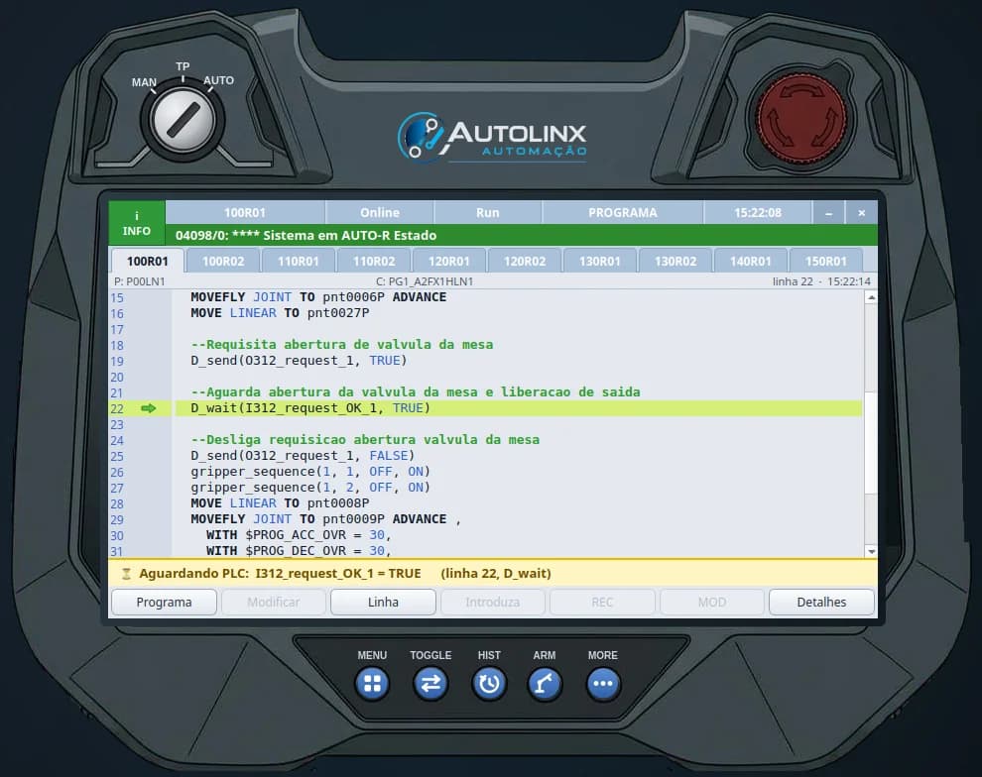982x777 pixels.
Task: Click the green arrow at line 22
Action: (x=149, y=408)
